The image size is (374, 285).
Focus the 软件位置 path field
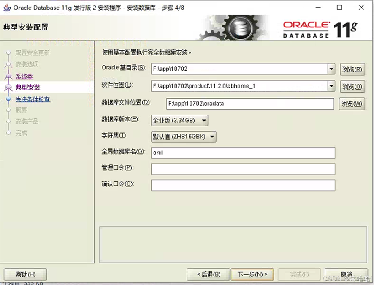point(239,86)
